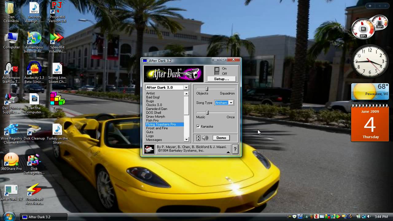Click the June 2009 calendar gadget

370,123
